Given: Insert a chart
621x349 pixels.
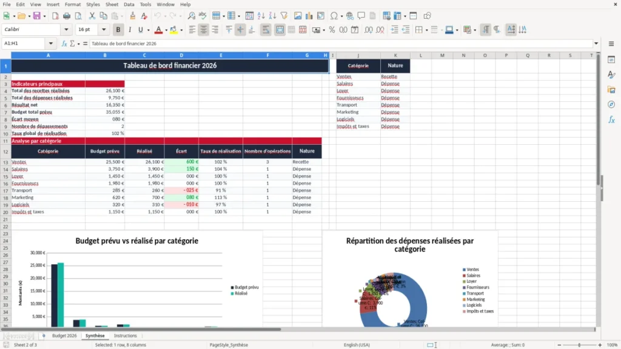Looking at the screenshot, I should (309, 16).
